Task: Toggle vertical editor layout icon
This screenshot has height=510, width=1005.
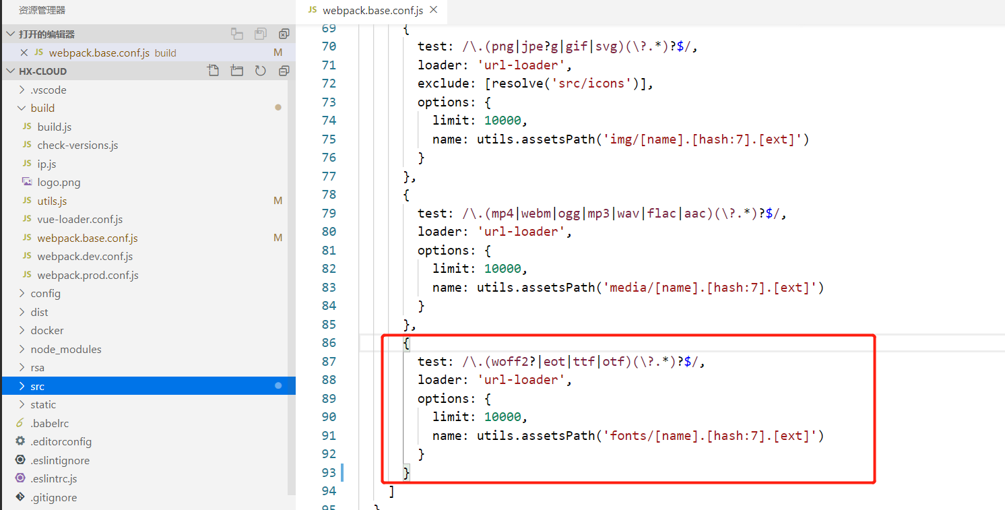Action: pos(236,33)
